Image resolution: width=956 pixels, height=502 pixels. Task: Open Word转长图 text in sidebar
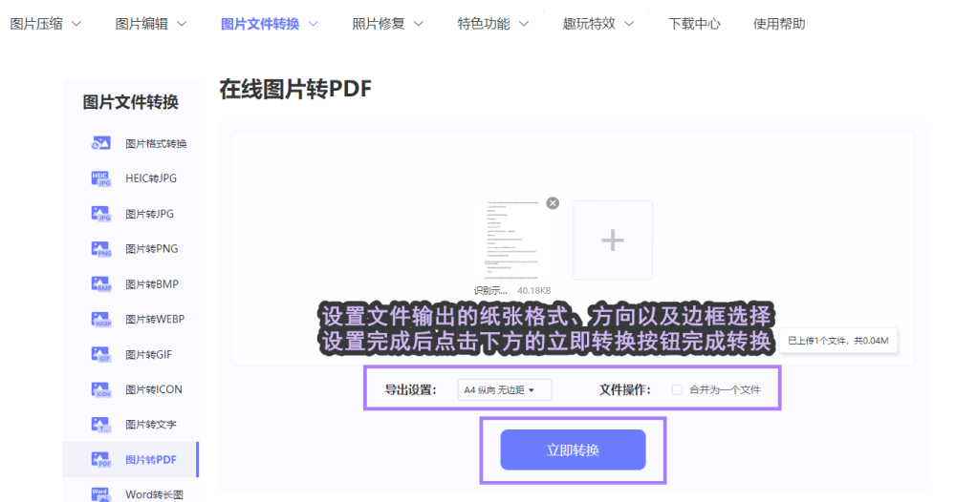coord(154,494)
